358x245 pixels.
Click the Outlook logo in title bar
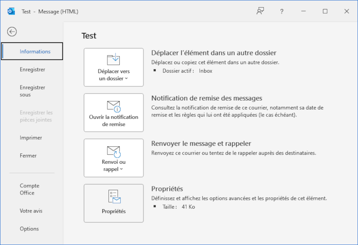(11, 11)
